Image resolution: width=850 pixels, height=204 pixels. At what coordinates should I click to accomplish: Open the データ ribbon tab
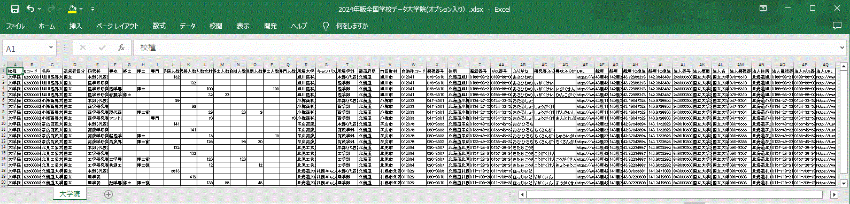coord(188,26)
